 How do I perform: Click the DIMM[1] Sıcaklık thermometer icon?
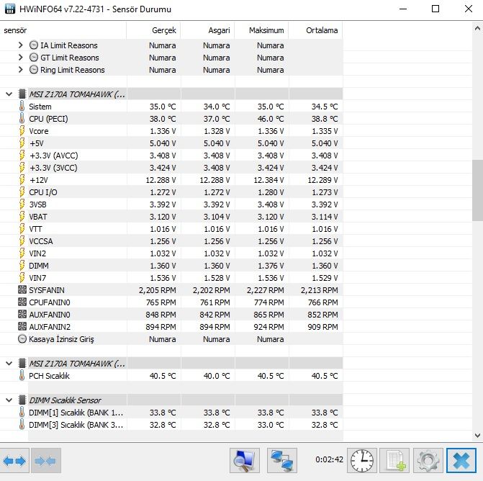[x=22, y=413]
